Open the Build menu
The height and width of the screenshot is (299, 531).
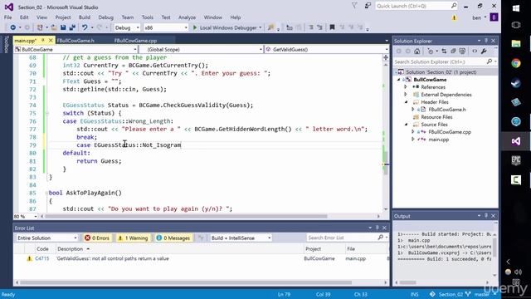(x=85, y=17)
